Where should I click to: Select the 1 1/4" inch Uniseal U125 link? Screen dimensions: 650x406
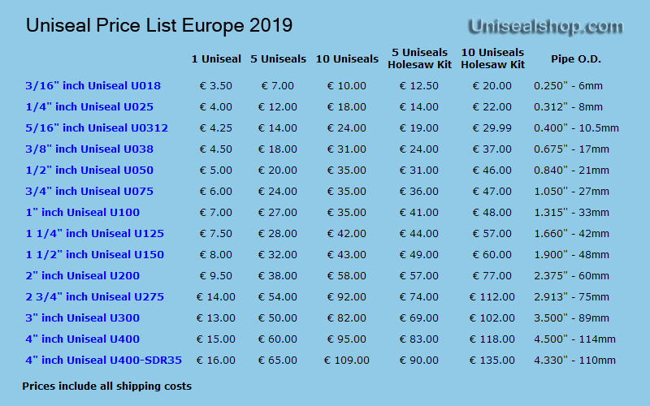pyautogui.click(x=94, y=234)
